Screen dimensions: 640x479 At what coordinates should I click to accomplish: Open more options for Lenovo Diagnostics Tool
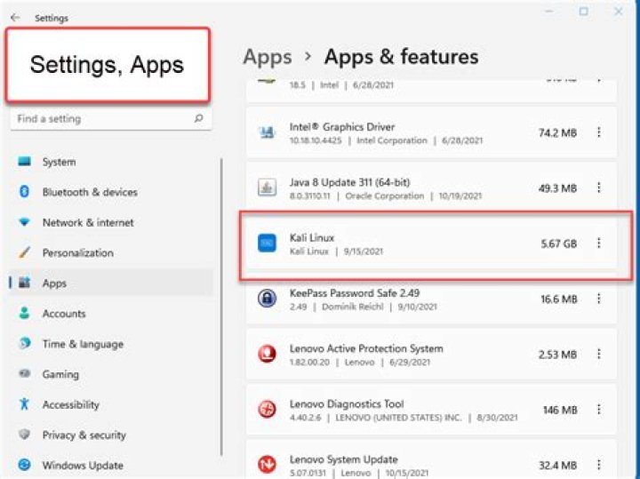[x=598, y=409]
